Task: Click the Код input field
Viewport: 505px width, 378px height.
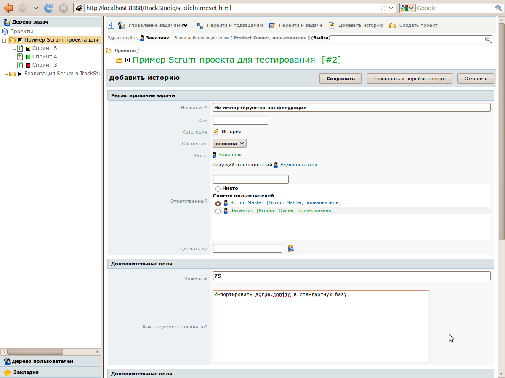Action: pos(240,121)
